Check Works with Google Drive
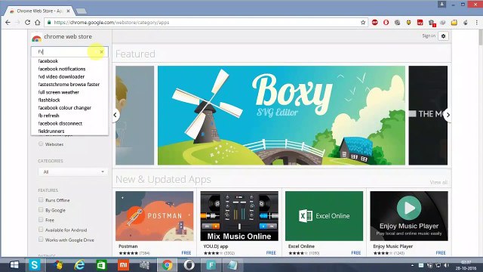483x272 pixels. click(x=41, y=240)
